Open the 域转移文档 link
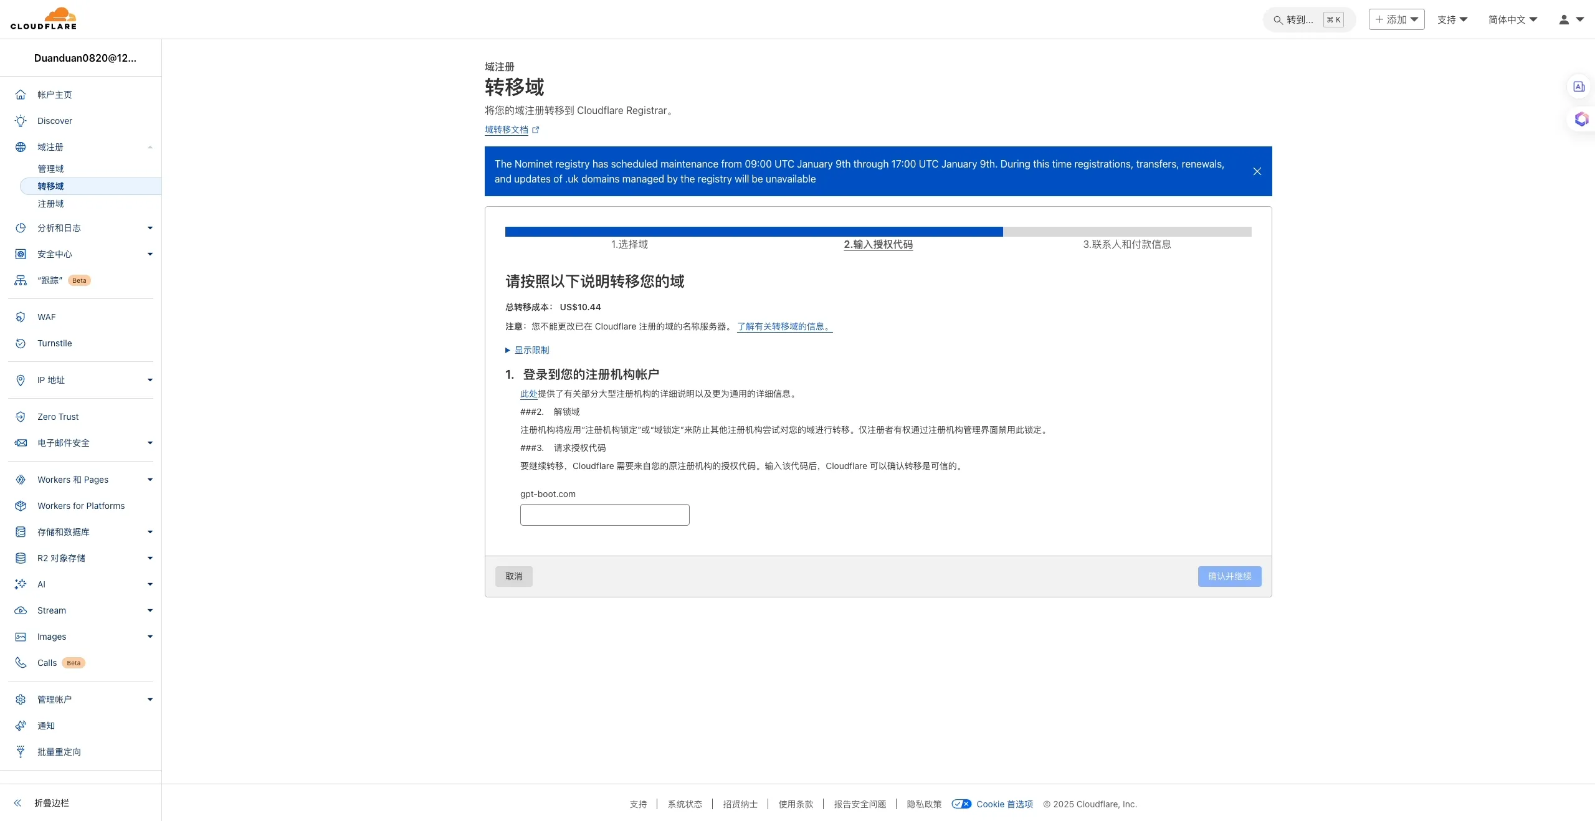 tap(507, 130)
